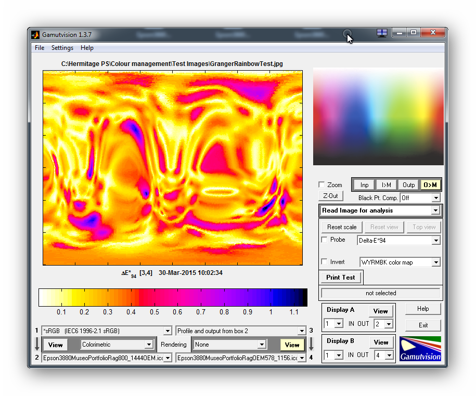Click the Gamutvision title bar app icon
Viewport: 476px width, 396px height.
[35, 35]
